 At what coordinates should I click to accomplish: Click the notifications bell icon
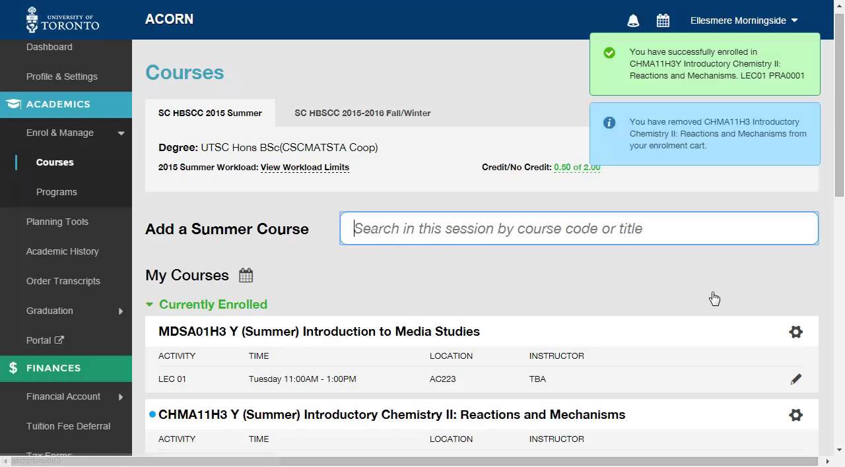click(633, 20)
